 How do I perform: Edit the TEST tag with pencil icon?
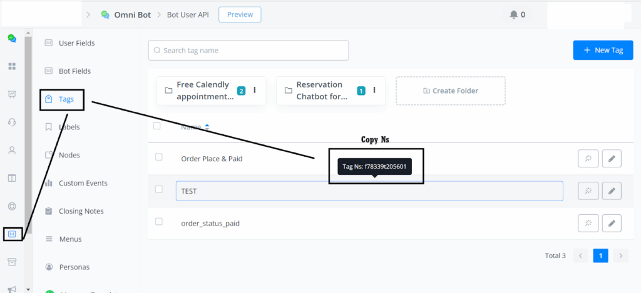tap(612, 191)
